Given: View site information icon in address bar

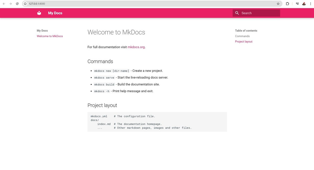Looking at the screenshot, I should pyautogui.click(x=25, y=4).
